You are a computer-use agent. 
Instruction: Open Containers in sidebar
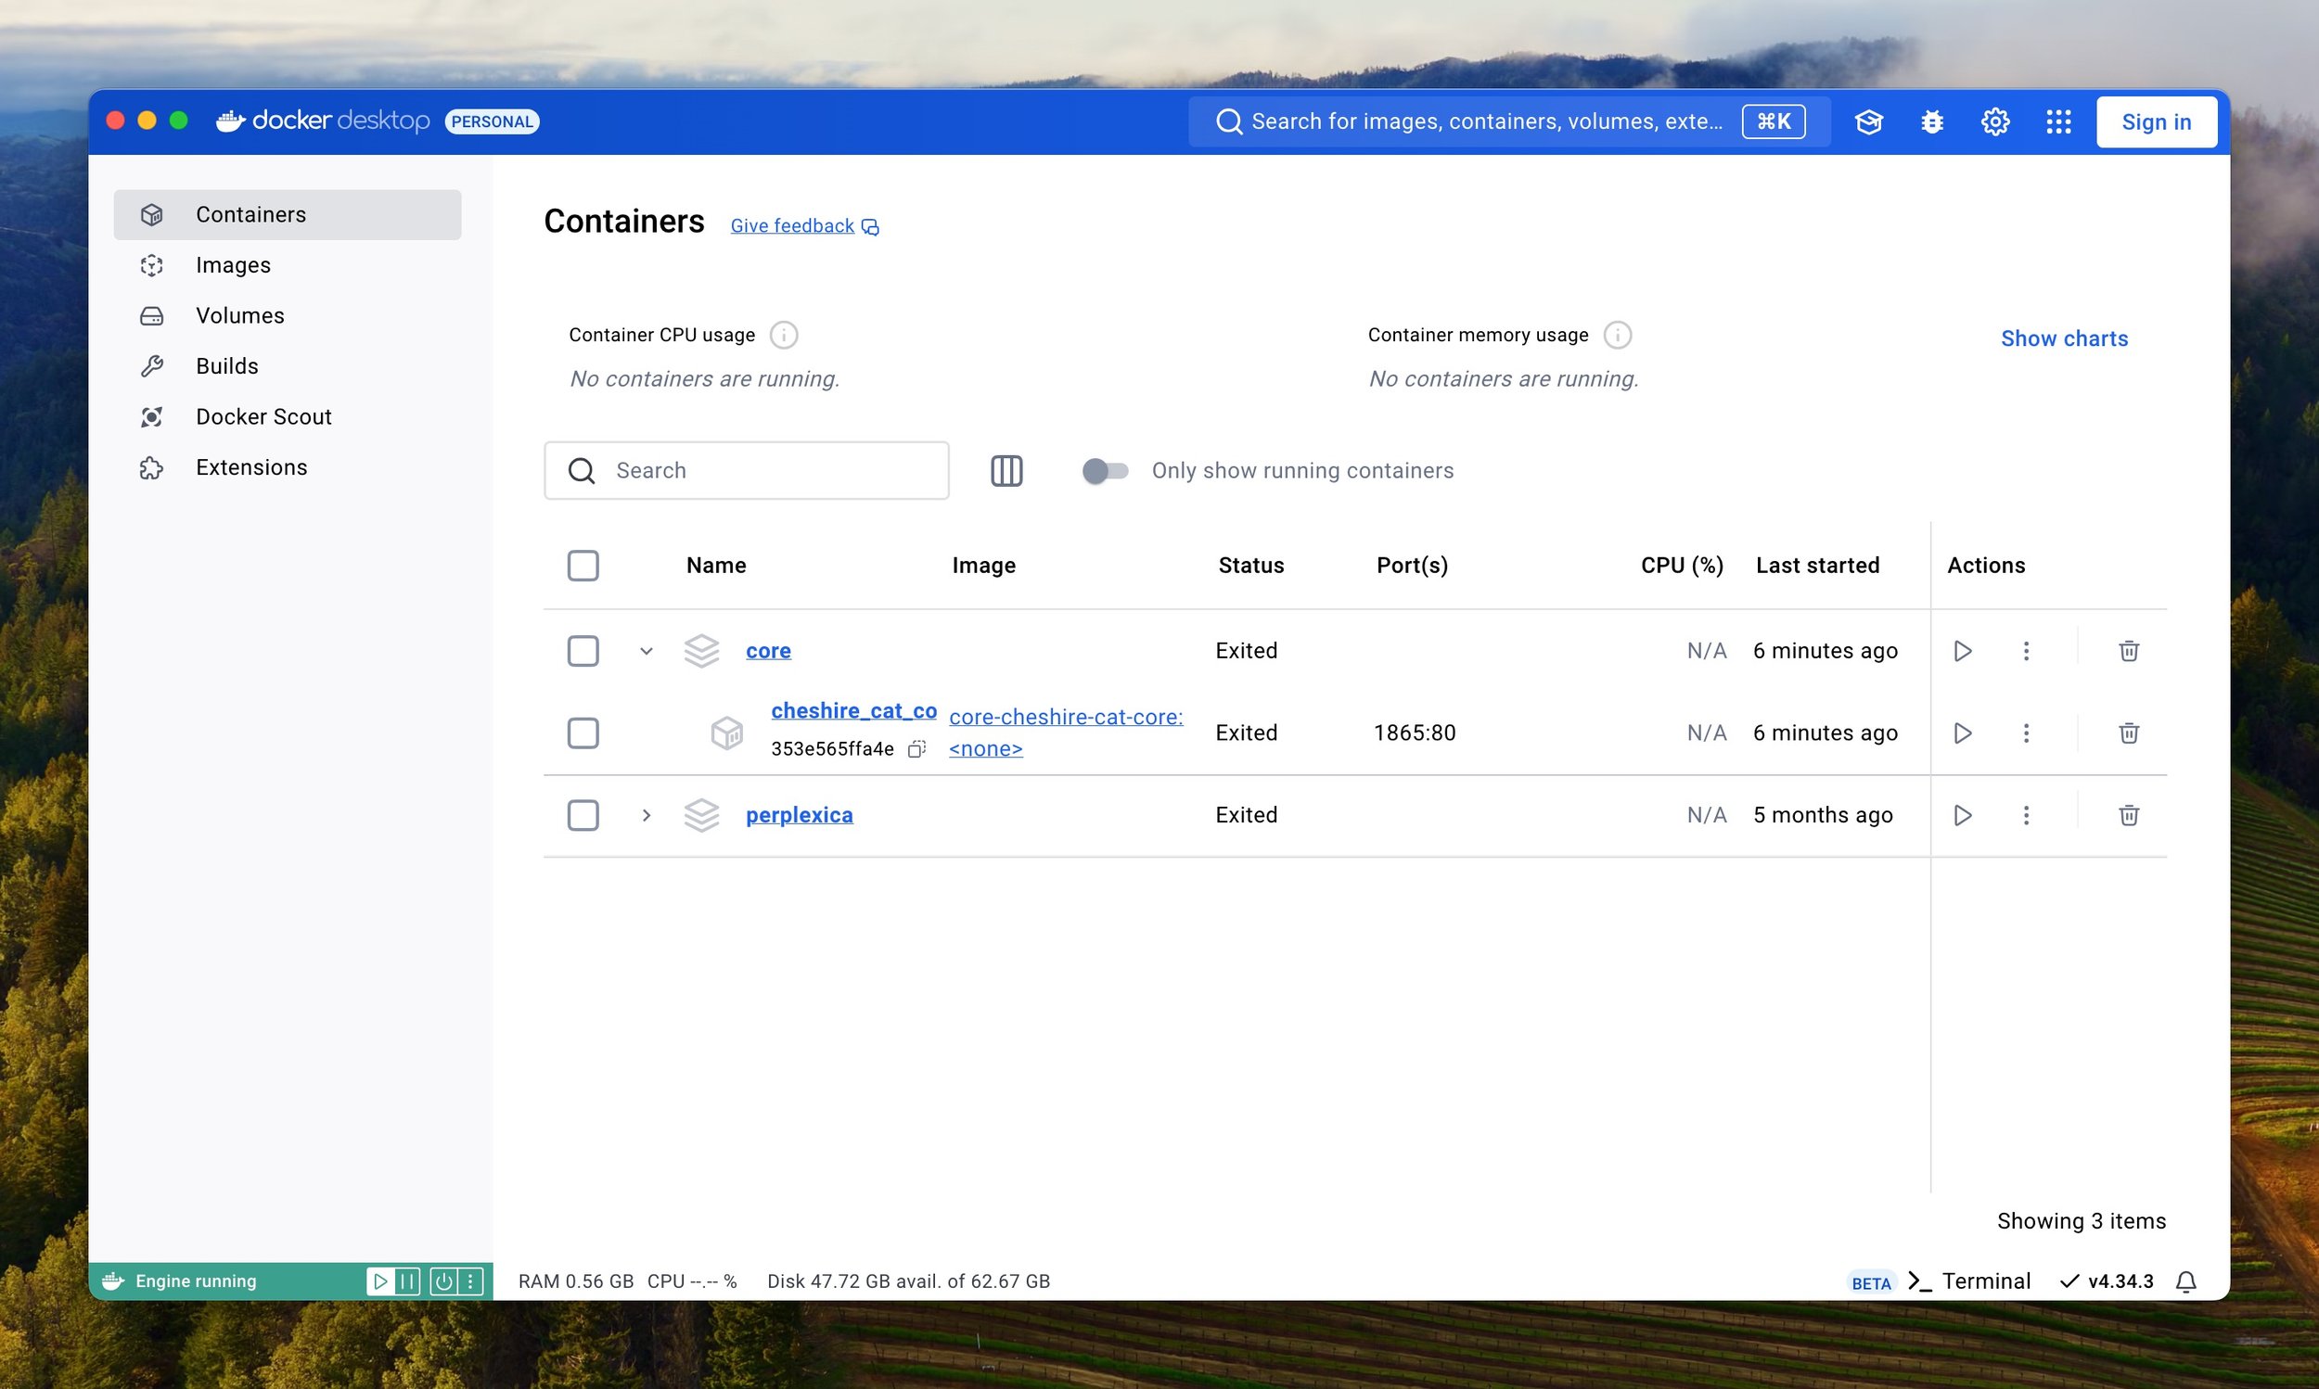point(288,214)
